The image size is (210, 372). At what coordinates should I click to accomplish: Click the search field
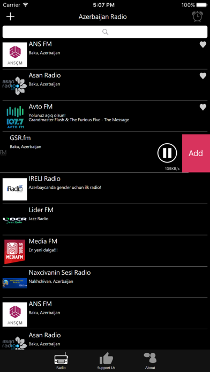(x=105, y=32)
